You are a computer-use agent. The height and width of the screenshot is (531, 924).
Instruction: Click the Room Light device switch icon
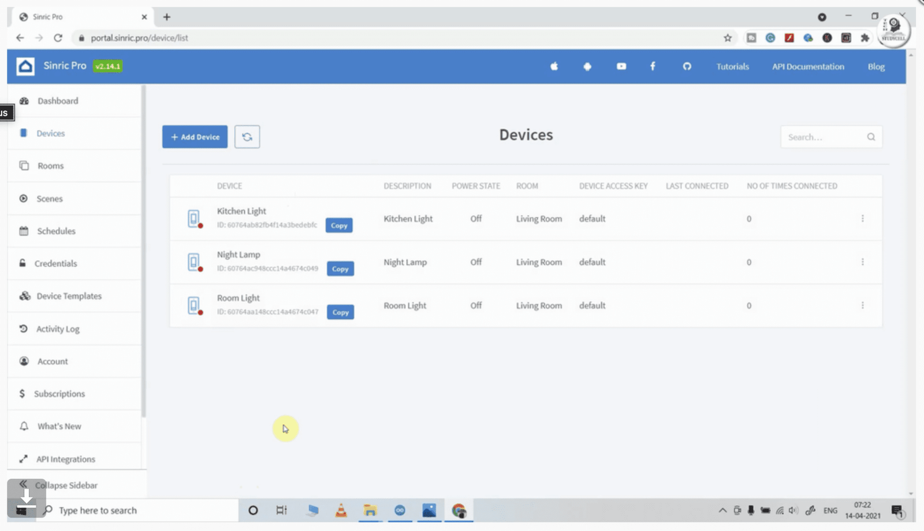point(195,305)
